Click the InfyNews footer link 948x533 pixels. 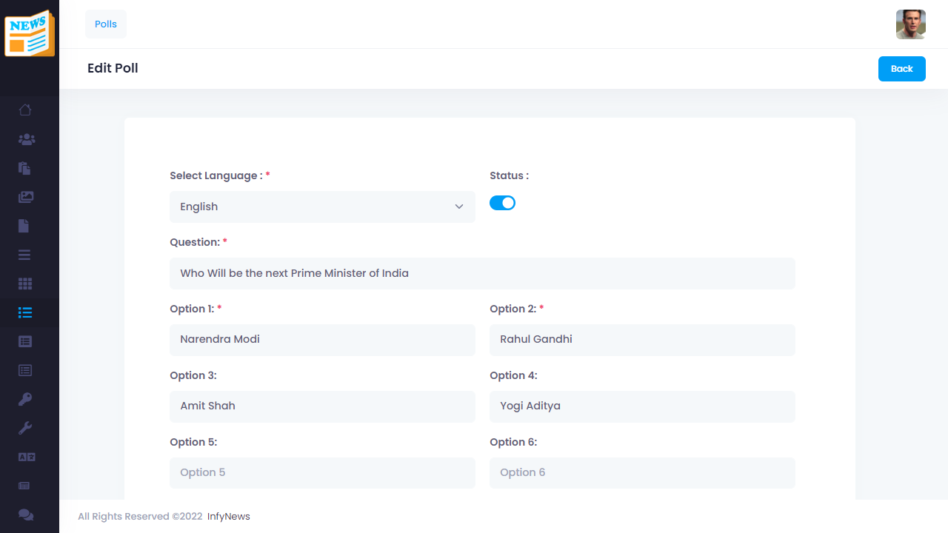(x=228, y=517)
